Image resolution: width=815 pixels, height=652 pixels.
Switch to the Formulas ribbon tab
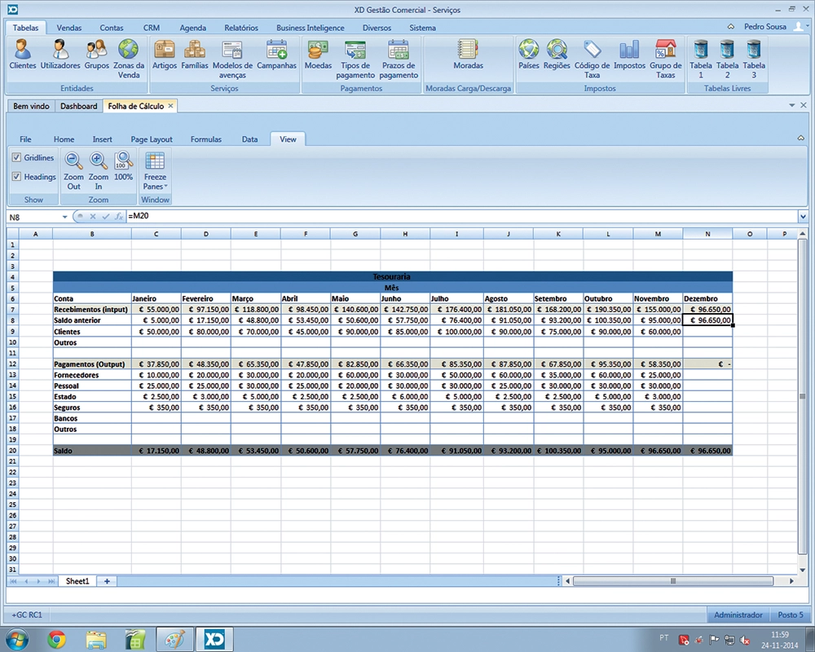click(x=205, y=139)
